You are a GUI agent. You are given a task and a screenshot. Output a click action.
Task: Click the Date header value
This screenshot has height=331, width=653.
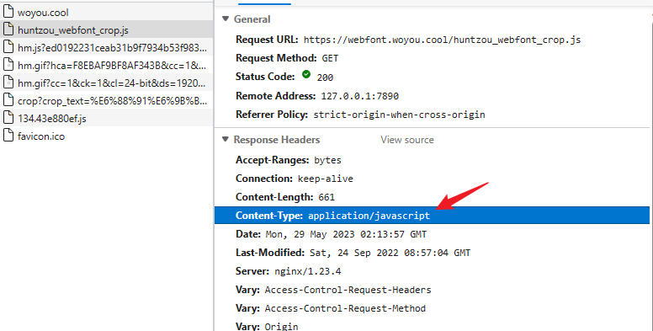tap(346, 234)
